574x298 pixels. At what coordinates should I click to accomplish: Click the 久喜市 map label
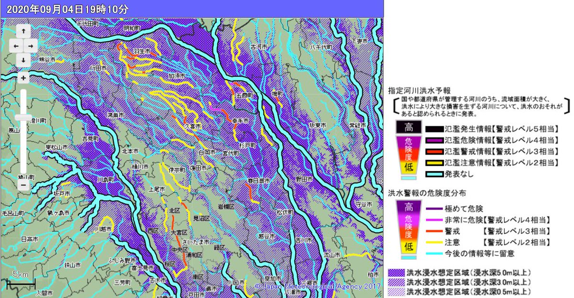[192, 127]
